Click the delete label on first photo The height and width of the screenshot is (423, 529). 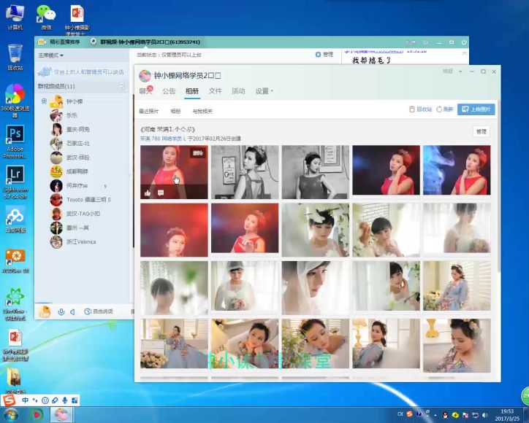(x=198, y=153)
